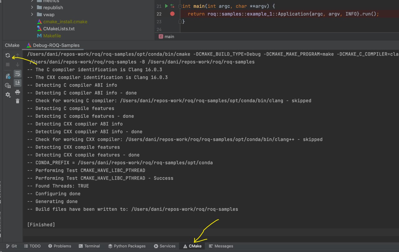This screenshot has height=252, width=399.
Task: Click 'Check for working CXX compiler' line
Action: 175,139
